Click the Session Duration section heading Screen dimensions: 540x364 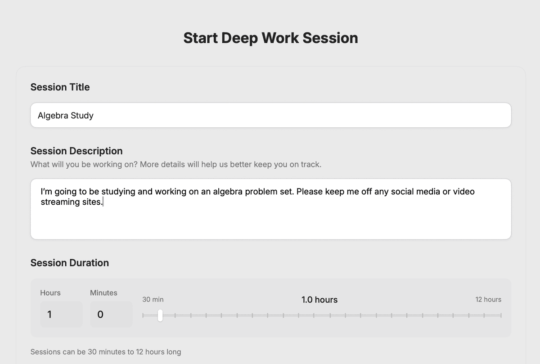(x=70, y=263)
